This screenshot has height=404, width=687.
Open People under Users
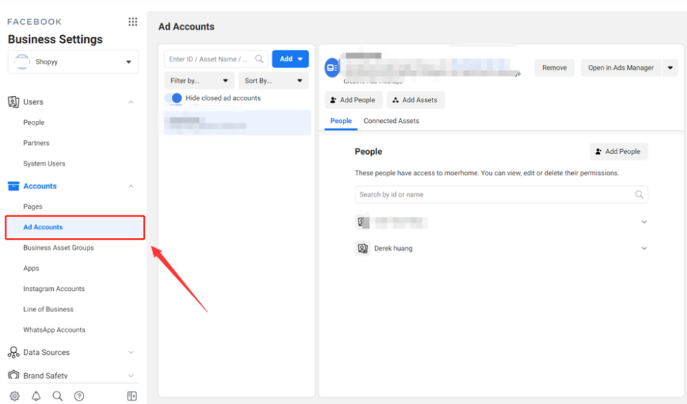pyautogui.click(x=34, y=122)
